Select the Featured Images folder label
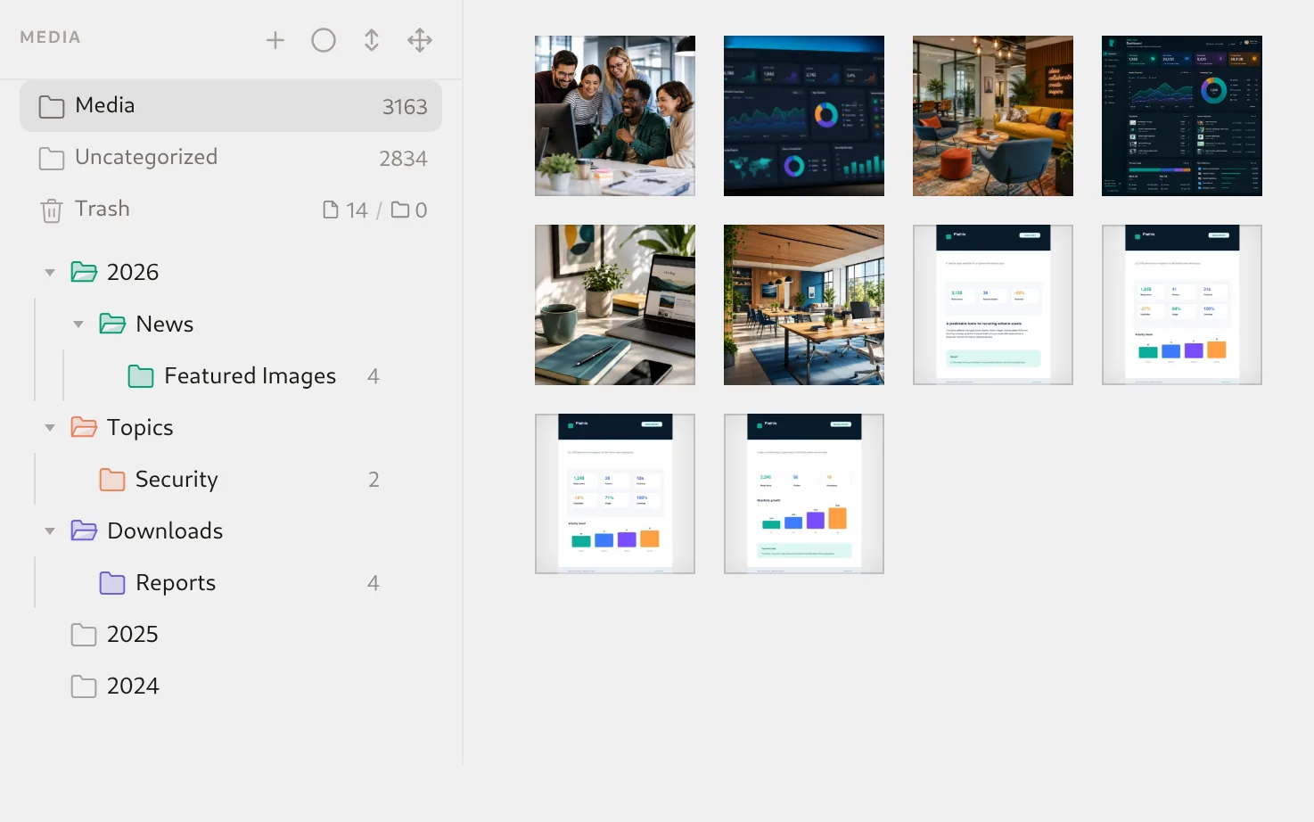 250,376
